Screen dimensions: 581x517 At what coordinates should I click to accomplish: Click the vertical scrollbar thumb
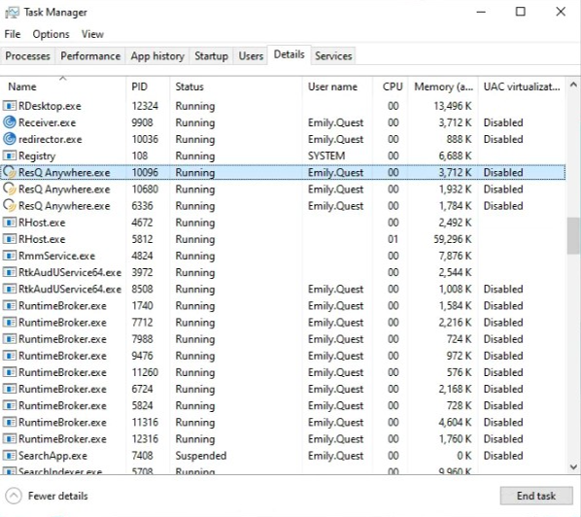point(573,236)
